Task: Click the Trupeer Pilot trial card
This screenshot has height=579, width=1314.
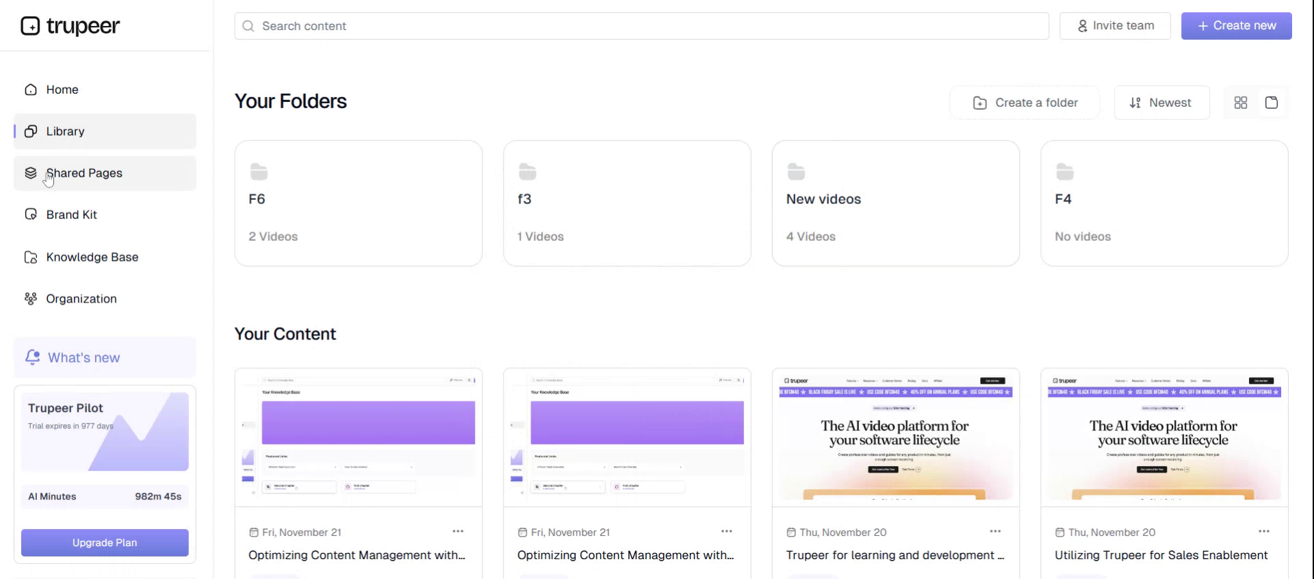Action: pyautogui.click(x=105, y=432)
